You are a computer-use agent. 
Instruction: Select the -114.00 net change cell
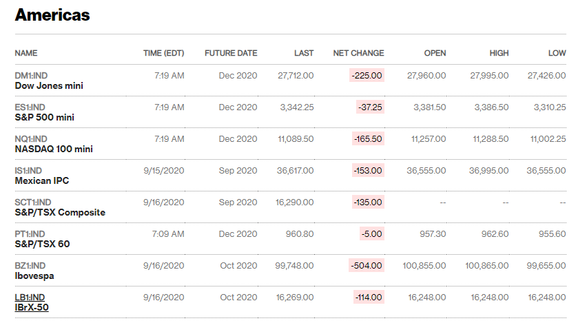(x=369, y=298)
